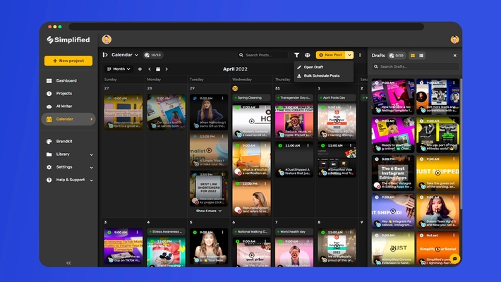501x282 pixels.
Task: Select Calendar in the sidebar
Action: click(68, 119)
